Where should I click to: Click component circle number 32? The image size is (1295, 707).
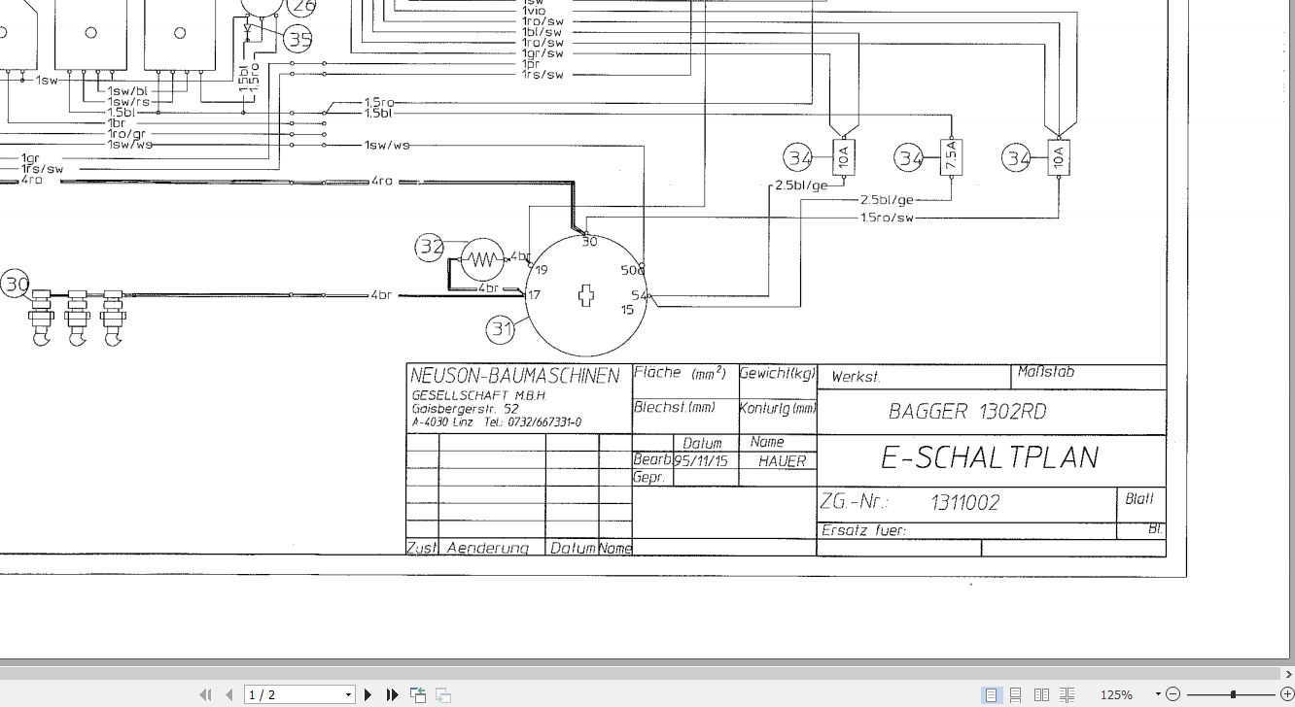click(x=431, y=248)
